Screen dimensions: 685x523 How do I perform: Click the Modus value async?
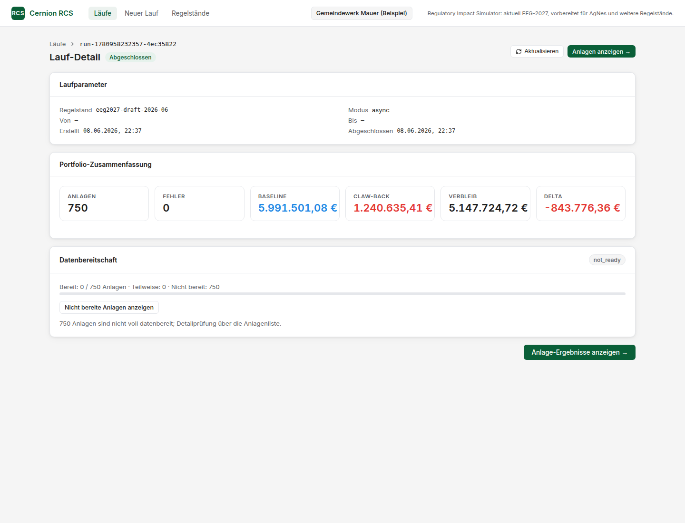(381, 110)
